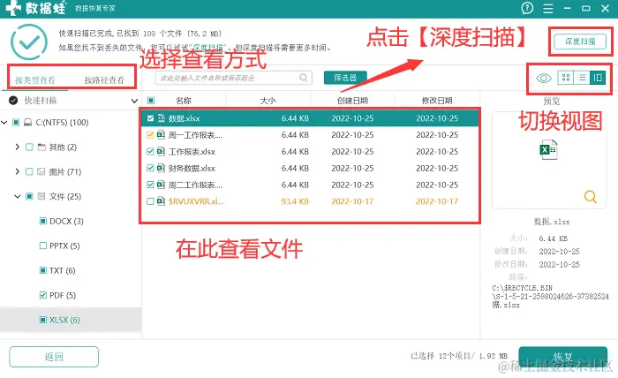618x378 pixels.
Task: Uncheck the 数据.xlsx checkbox
Action: point(150,117)
